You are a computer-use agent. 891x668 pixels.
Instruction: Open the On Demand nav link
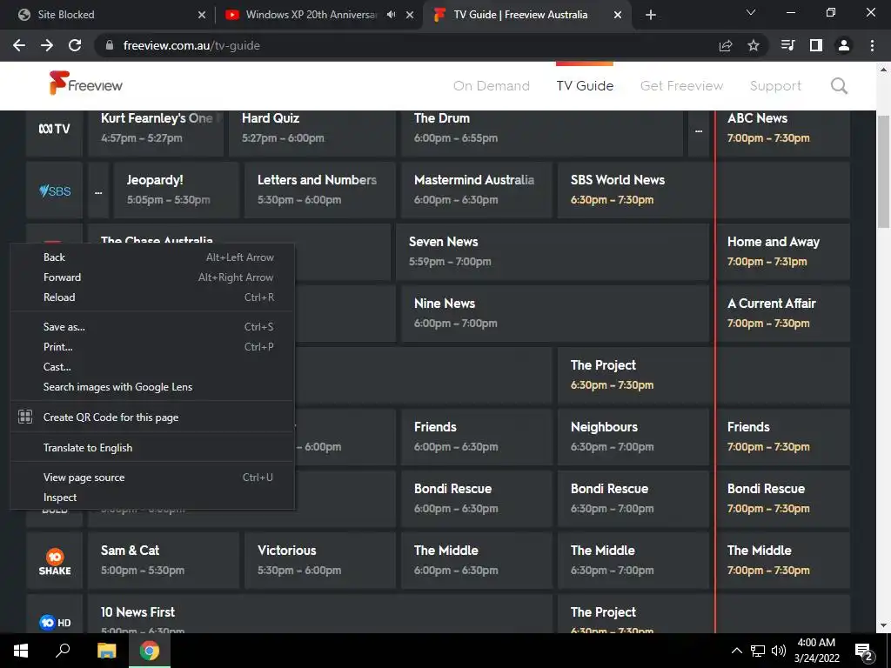click(x=492, y=86)
